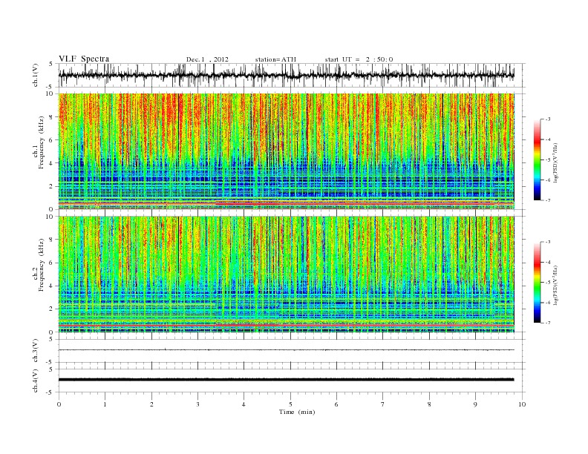The height and width of the screenshot is (454, 588).
Task: Click the 7 tick label on time axis
Action: tap(383, 404)
